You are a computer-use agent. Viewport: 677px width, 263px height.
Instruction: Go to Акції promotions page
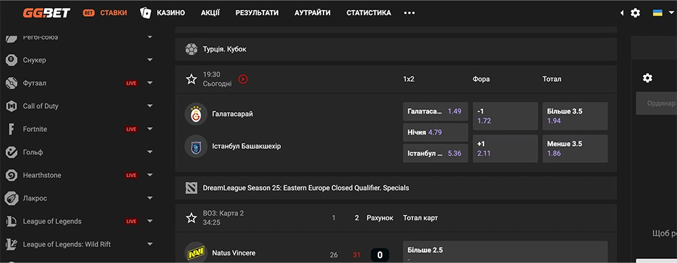211,13
